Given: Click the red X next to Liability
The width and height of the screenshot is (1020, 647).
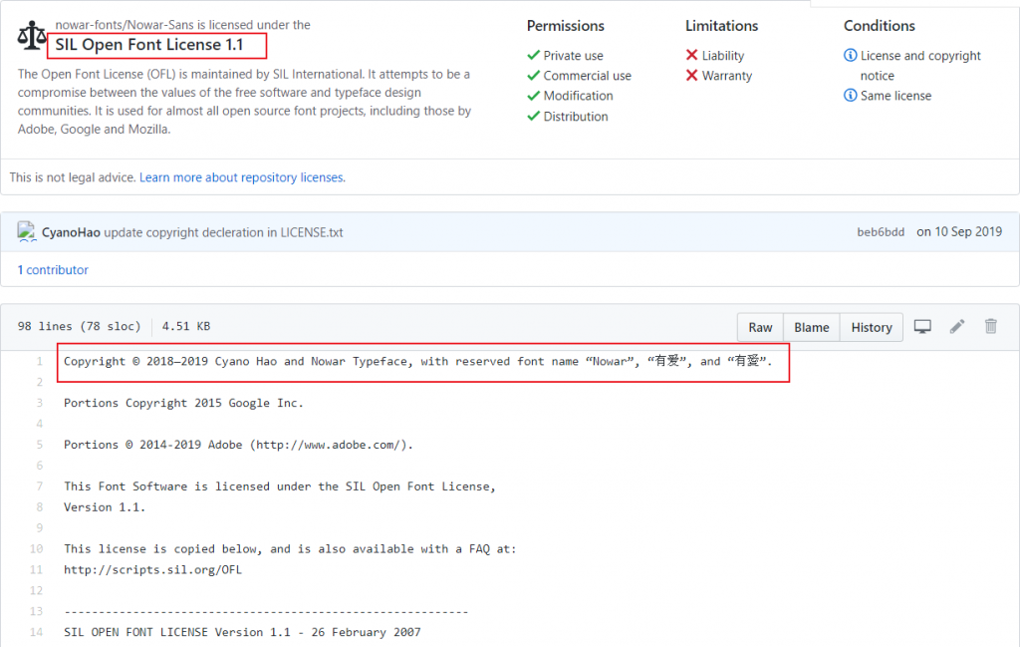Looking at the screenshot, I should tap(692, 56).
